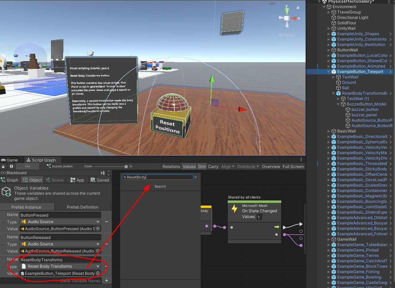Click the object picker beside ExampleButton_Teleport value
Image resolution: width=395 pixels, height=288 pixels.
coord(98,273)
